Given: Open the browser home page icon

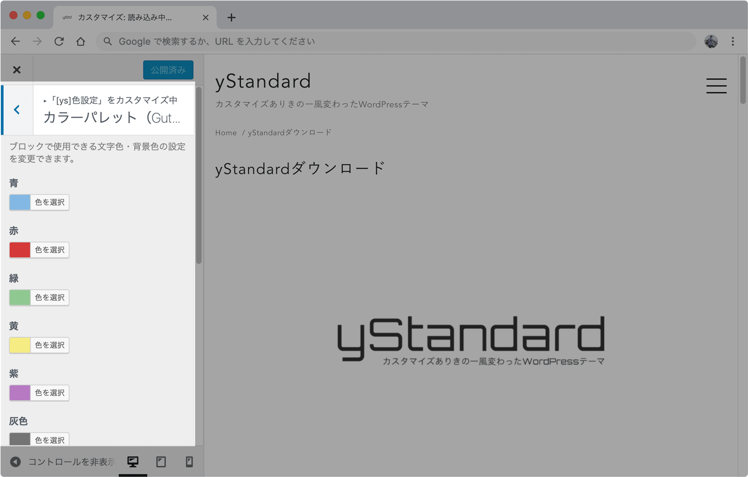Looking at the screenshot, I should click(x=80, y=41).
